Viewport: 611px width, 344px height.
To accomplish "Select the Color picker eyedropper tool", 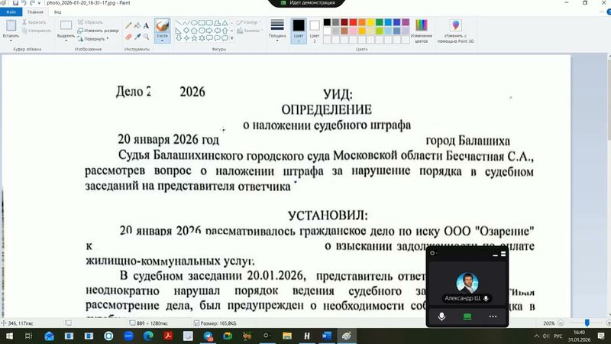I will point(137,37).
